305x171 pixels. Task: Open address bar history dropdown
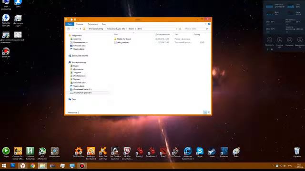176,29
